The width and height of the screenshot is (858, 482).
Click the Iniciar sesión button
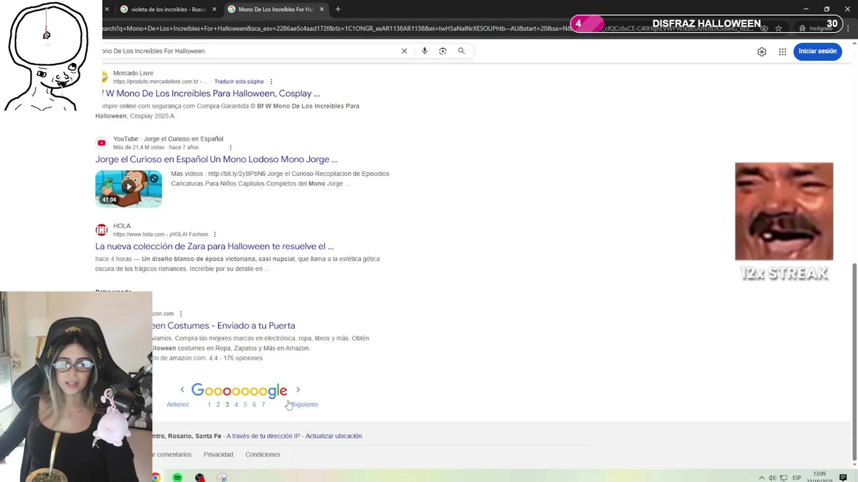[817, 51]
